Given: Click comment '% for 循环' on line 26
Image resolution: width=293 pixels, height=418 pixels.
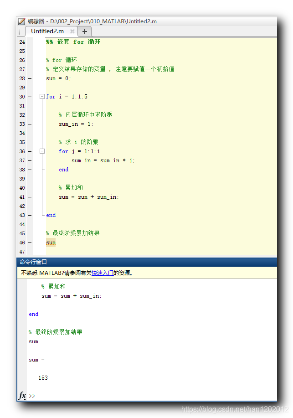Looking at the screenshot, I should point(62,60).
